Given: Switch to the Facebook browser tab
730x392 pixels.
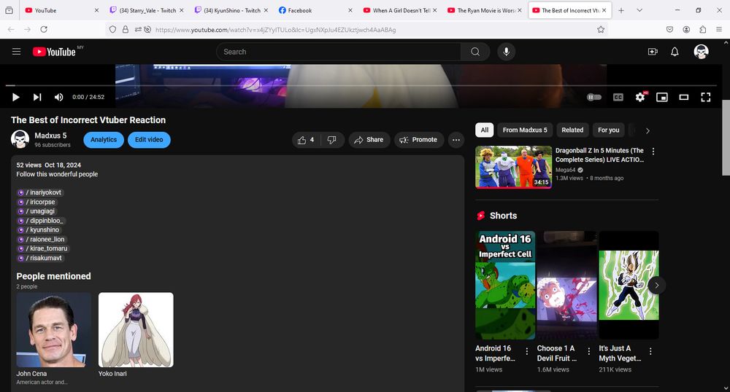Looking at the screenshot, I should tap(315, 10).
